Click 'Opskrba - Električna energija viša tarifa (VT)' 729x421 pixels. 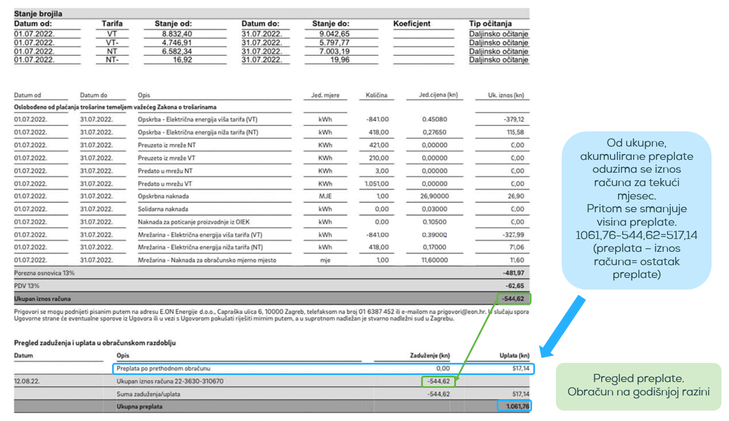(197, 120)
